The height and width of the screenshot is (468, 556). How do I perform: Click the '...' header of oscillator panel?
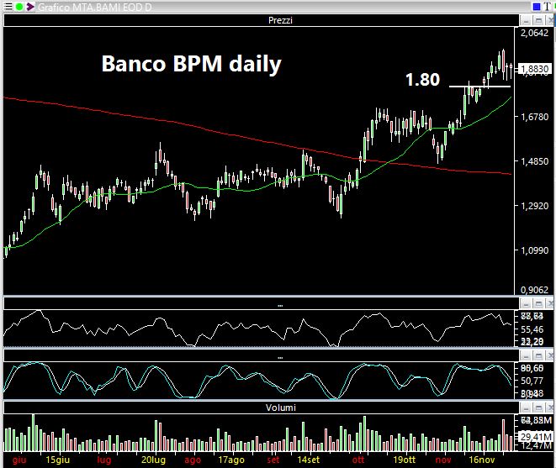[280, 357]
